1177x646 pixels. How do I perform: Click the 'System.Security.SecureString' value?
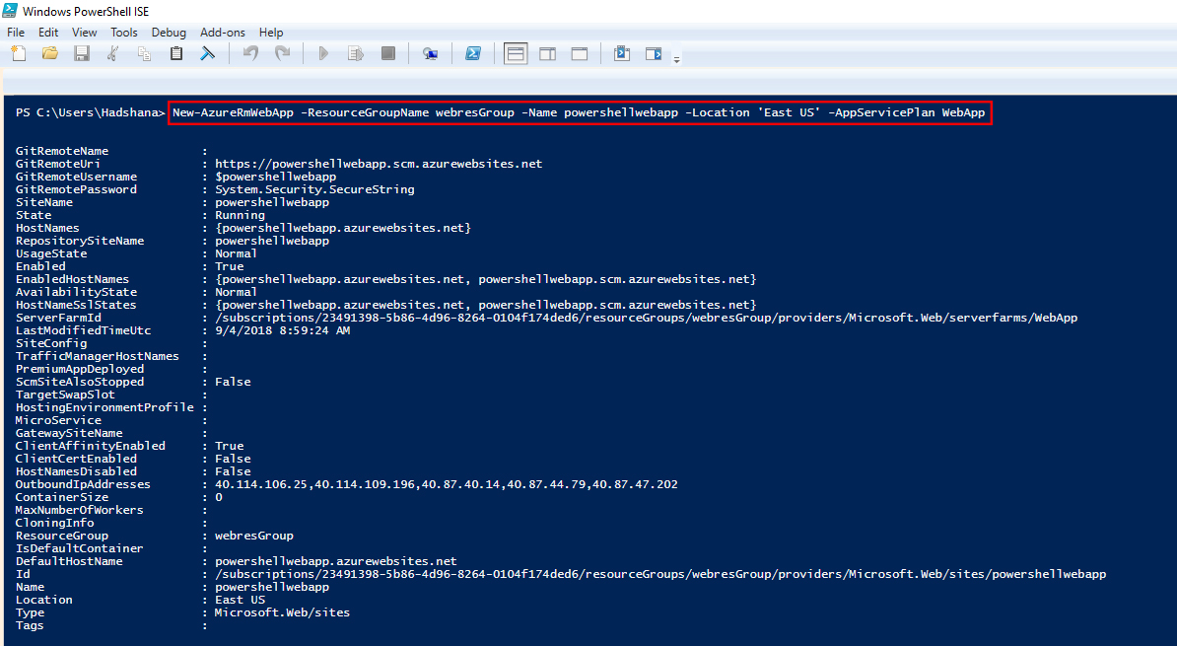point(314,189)
